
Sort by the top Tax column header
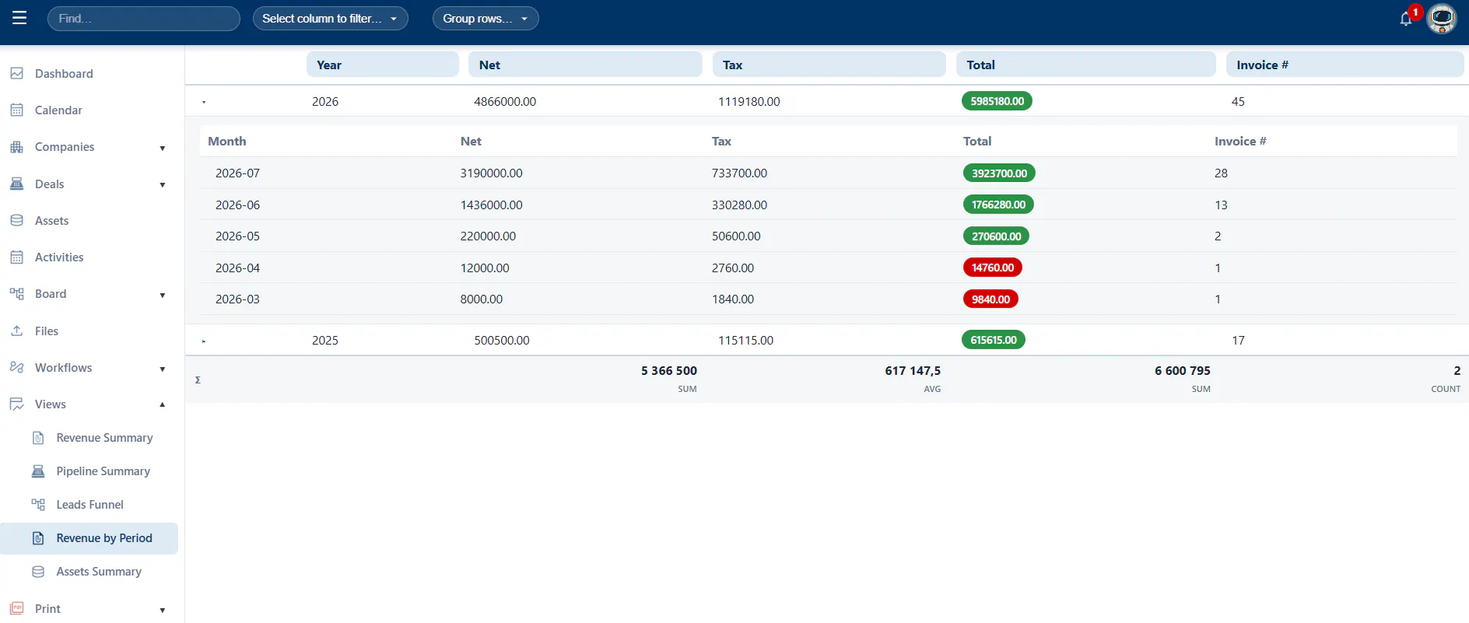(829, 65)
